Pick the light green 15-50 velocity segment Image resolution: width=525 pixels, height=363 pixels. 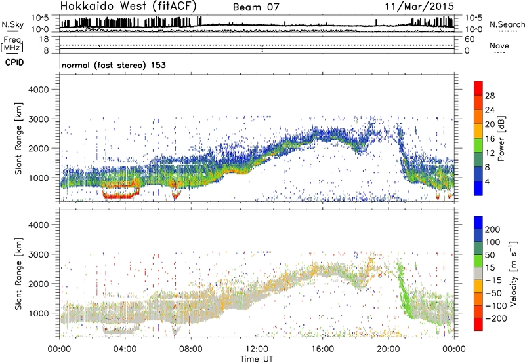coord(478,261)
